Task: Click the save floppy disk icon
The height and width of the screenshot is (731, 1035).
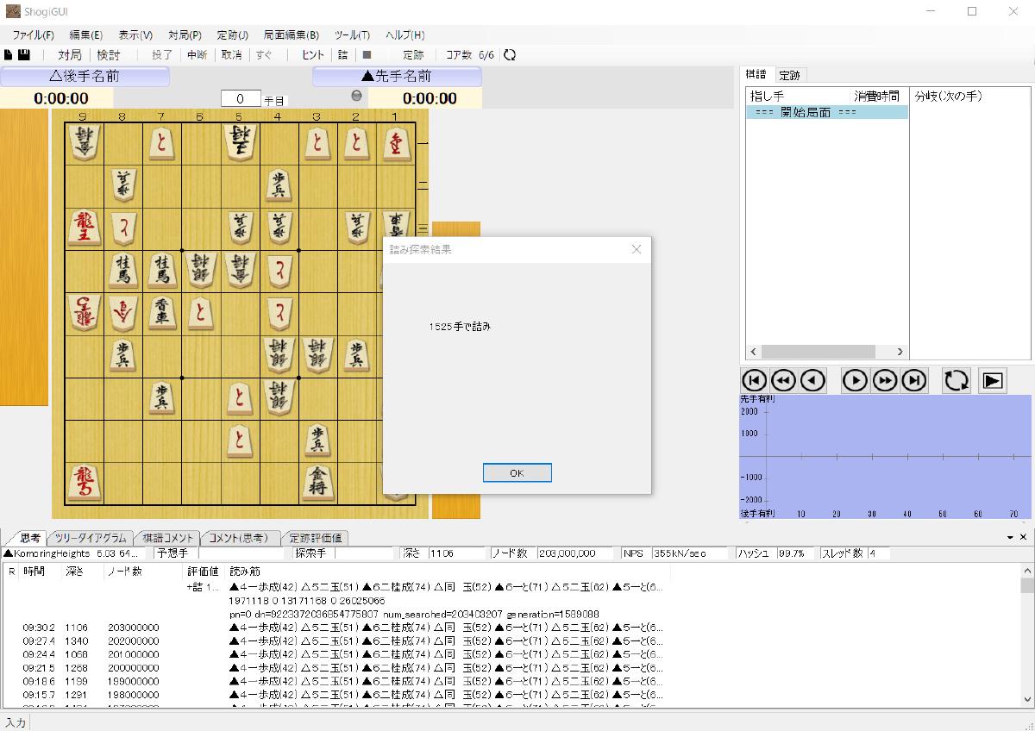Action: coord(24,55)
